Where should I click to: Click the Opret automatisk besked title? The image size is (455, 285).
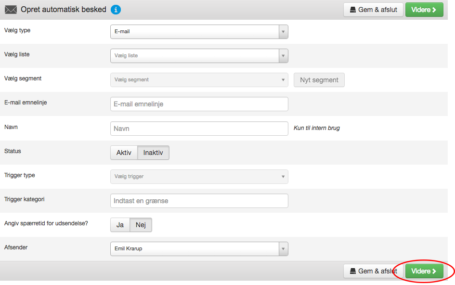[64, 10]
